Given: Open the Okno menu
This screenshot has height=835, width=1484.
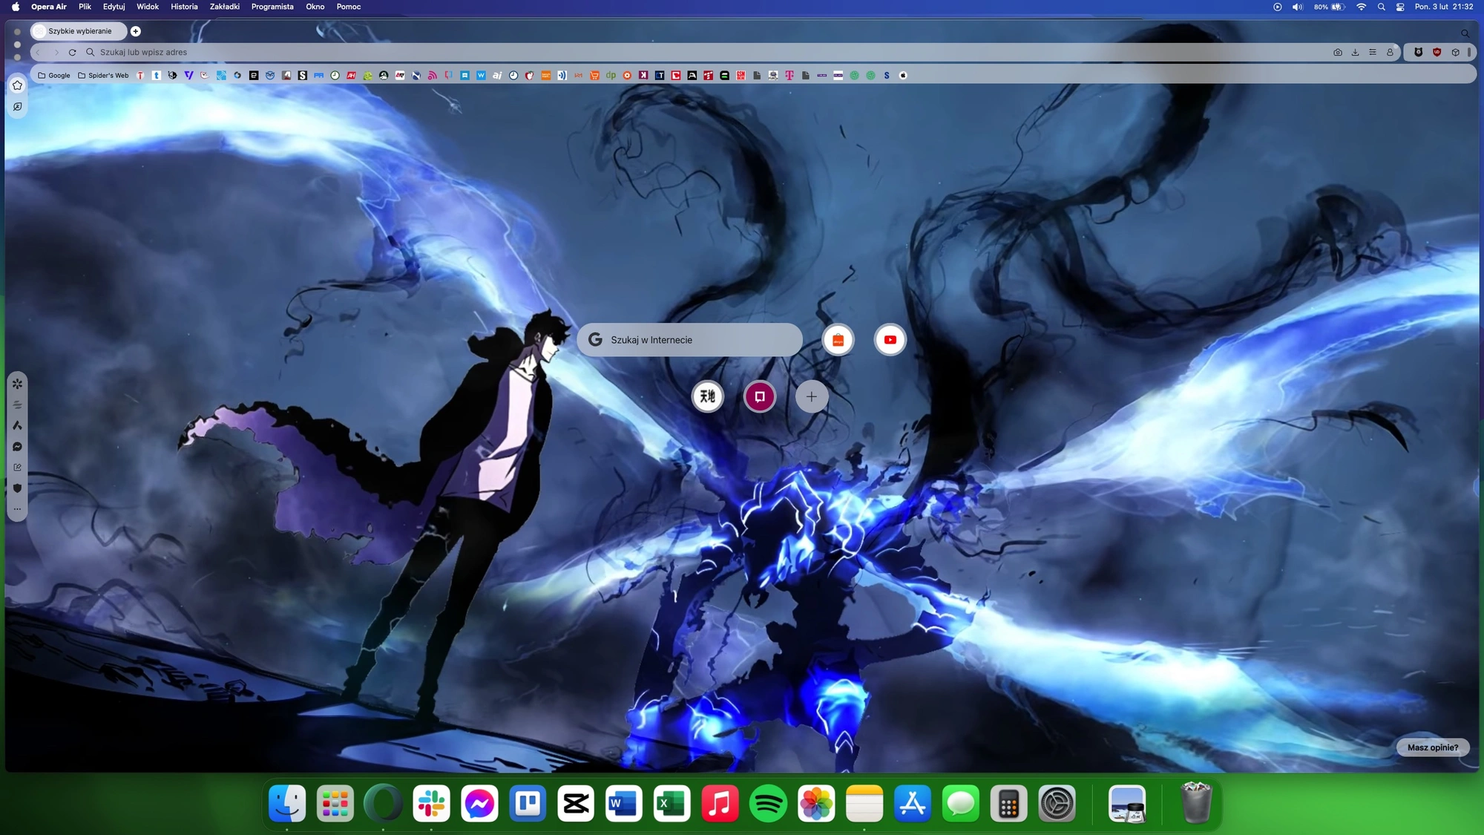Looking at the screenshot, I should pos(315,7).
